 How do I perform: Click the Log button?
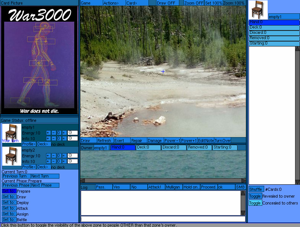[88, 187]
